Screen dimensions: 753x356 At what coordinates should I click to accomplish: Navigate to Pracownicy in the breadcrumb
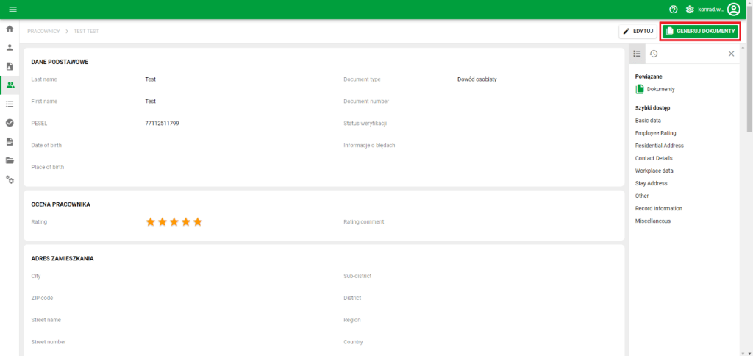tap(43, 32)
